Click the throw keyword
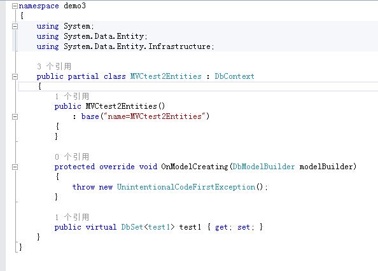 (x=83, y=187)
